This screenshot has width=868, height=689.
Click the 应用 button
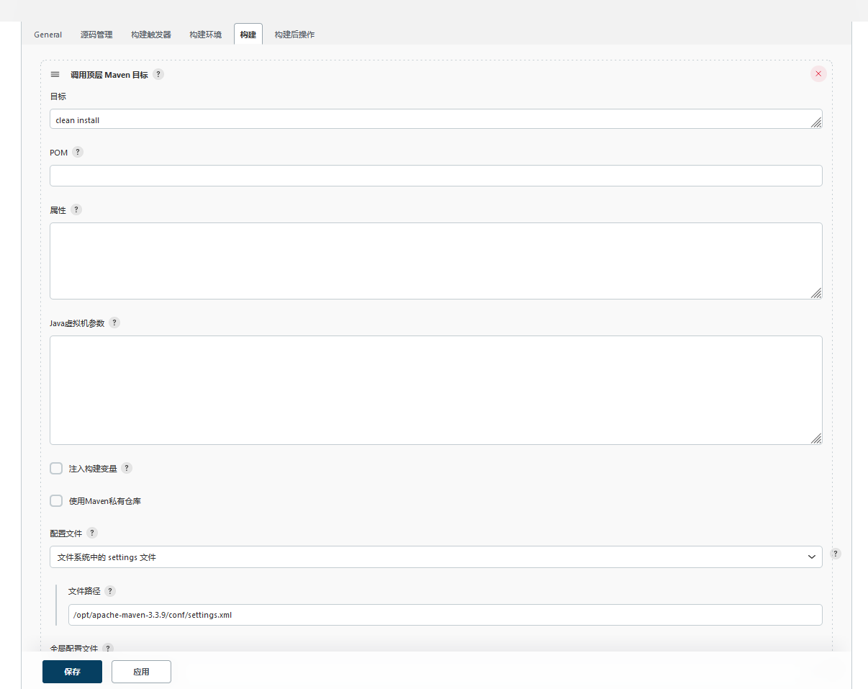click(x=141, y=672)
